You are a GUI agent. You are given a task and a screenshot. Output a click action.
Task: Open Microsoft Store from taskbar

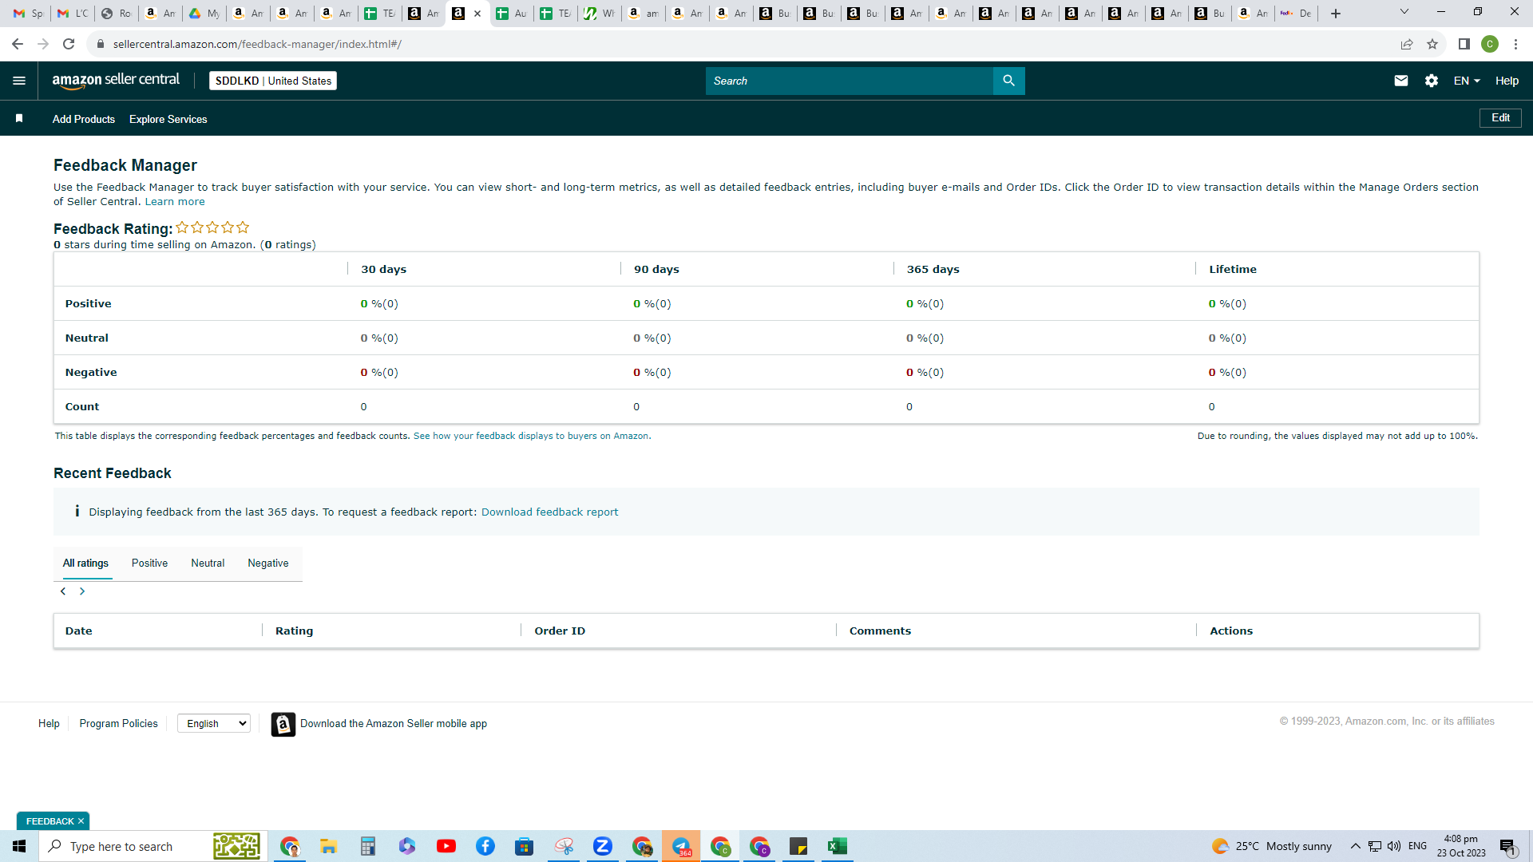[x=525, y=846]
